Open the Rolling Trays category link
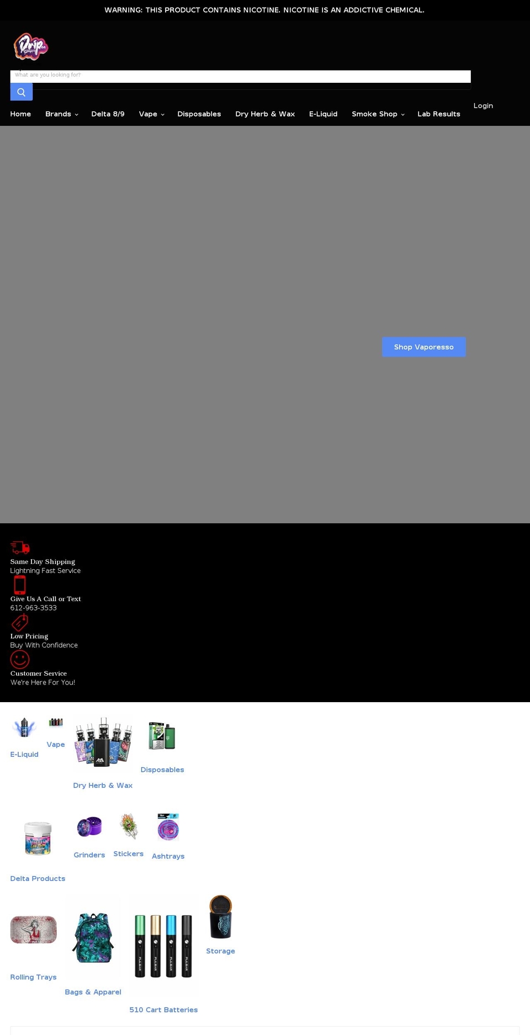 pos(34,977)
